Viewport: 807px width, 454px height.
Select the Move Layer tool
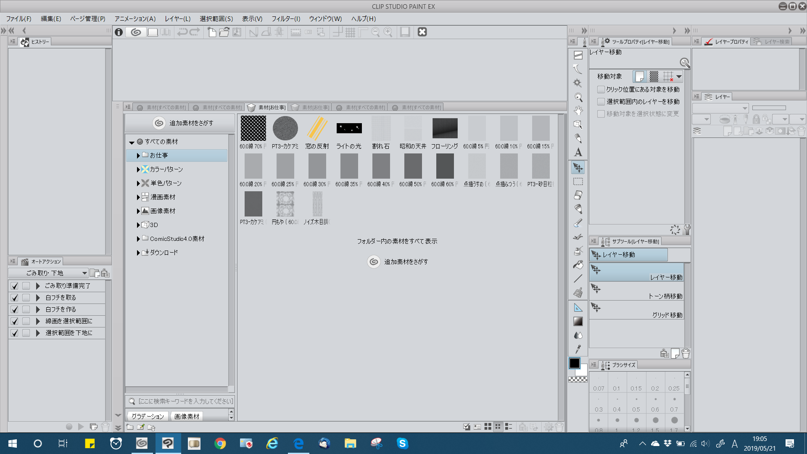(578, 168)
